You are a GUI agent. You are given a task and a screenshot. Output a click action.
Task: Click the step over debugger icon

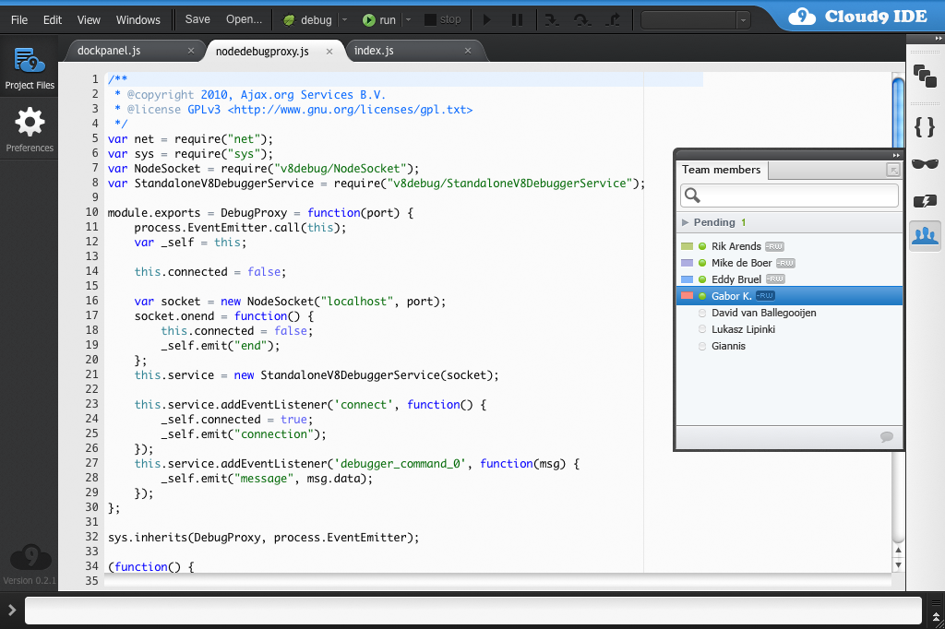tap(581, 19)
